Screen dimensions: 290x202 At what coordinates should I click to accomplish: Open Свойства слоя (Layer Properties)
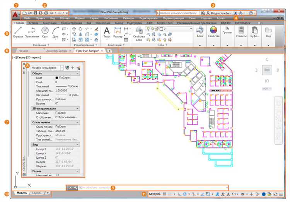coord(139,34)
